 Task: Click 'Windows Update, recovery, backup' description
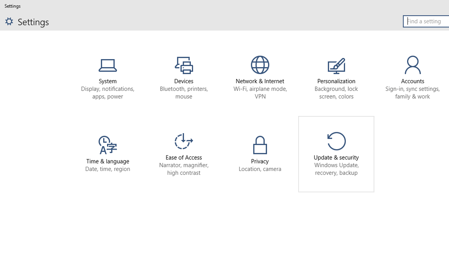point(336,169)
